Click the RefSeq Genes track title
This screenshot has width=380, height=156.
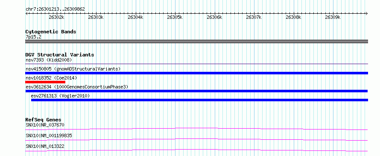coord(43,120)
